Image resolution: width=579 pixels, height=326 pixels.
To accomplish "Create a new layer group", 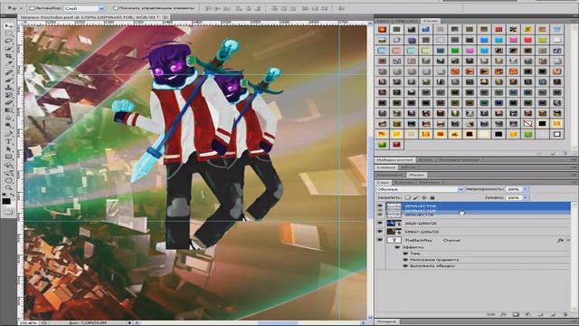I will (541, 314).
